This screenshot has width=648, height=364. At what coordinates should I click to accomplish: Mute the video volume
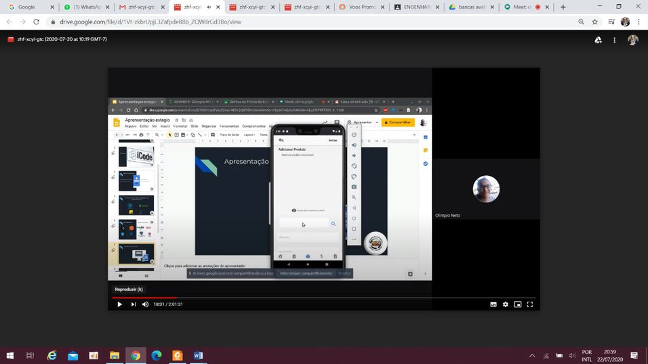(145, 304)
